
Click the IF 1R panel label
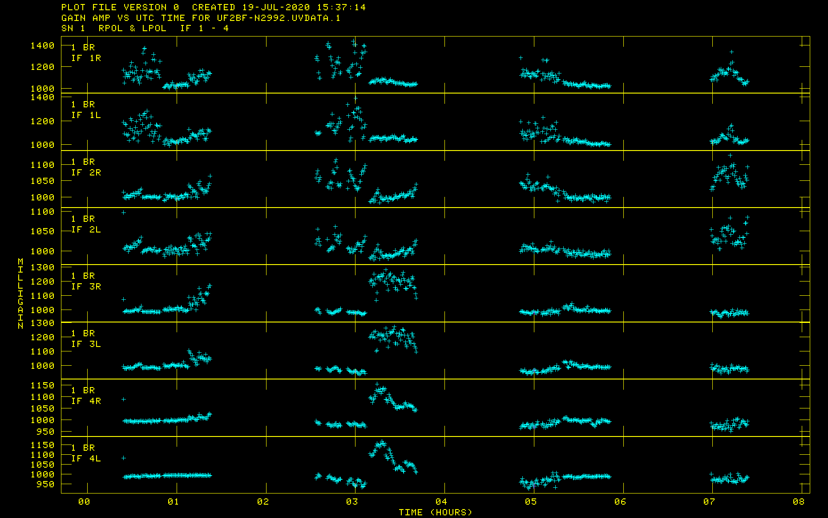pos(86,58)
